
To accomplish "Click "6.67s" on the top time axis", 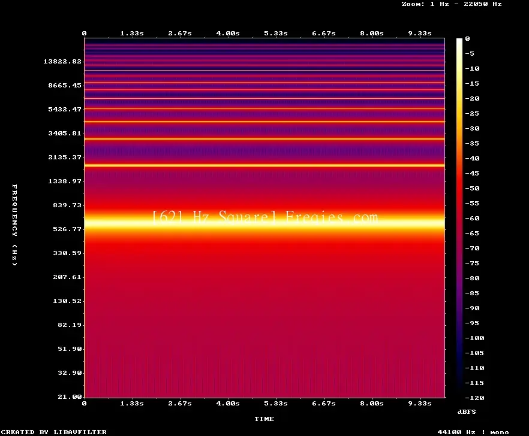I will pyautogui.click(x=323, y=33).
